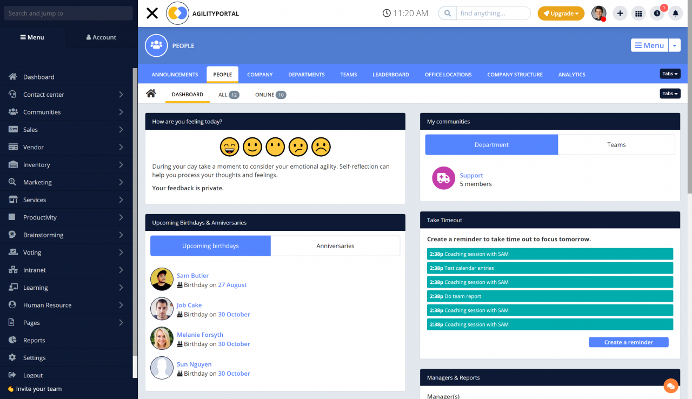Open Sam Butler's profile link
This screenshot has width=692, height=399.
pos(192,275)
